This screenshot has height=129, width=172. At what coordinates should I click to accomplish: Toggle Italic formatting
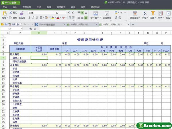coord(33,18)
